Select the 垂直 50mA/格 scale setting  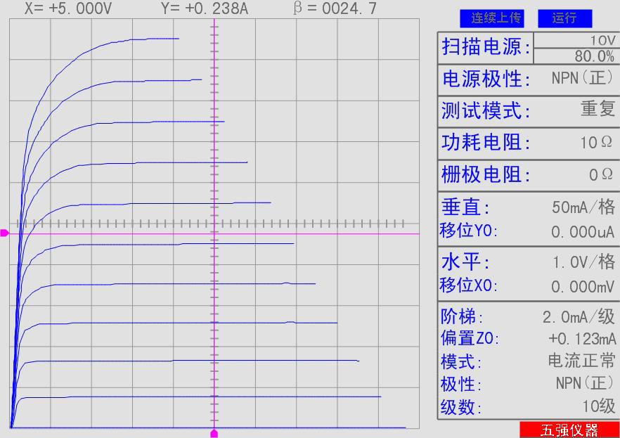click(583, 207)
